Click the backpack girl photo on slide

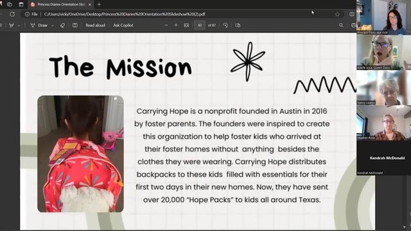tap(80, 154)
